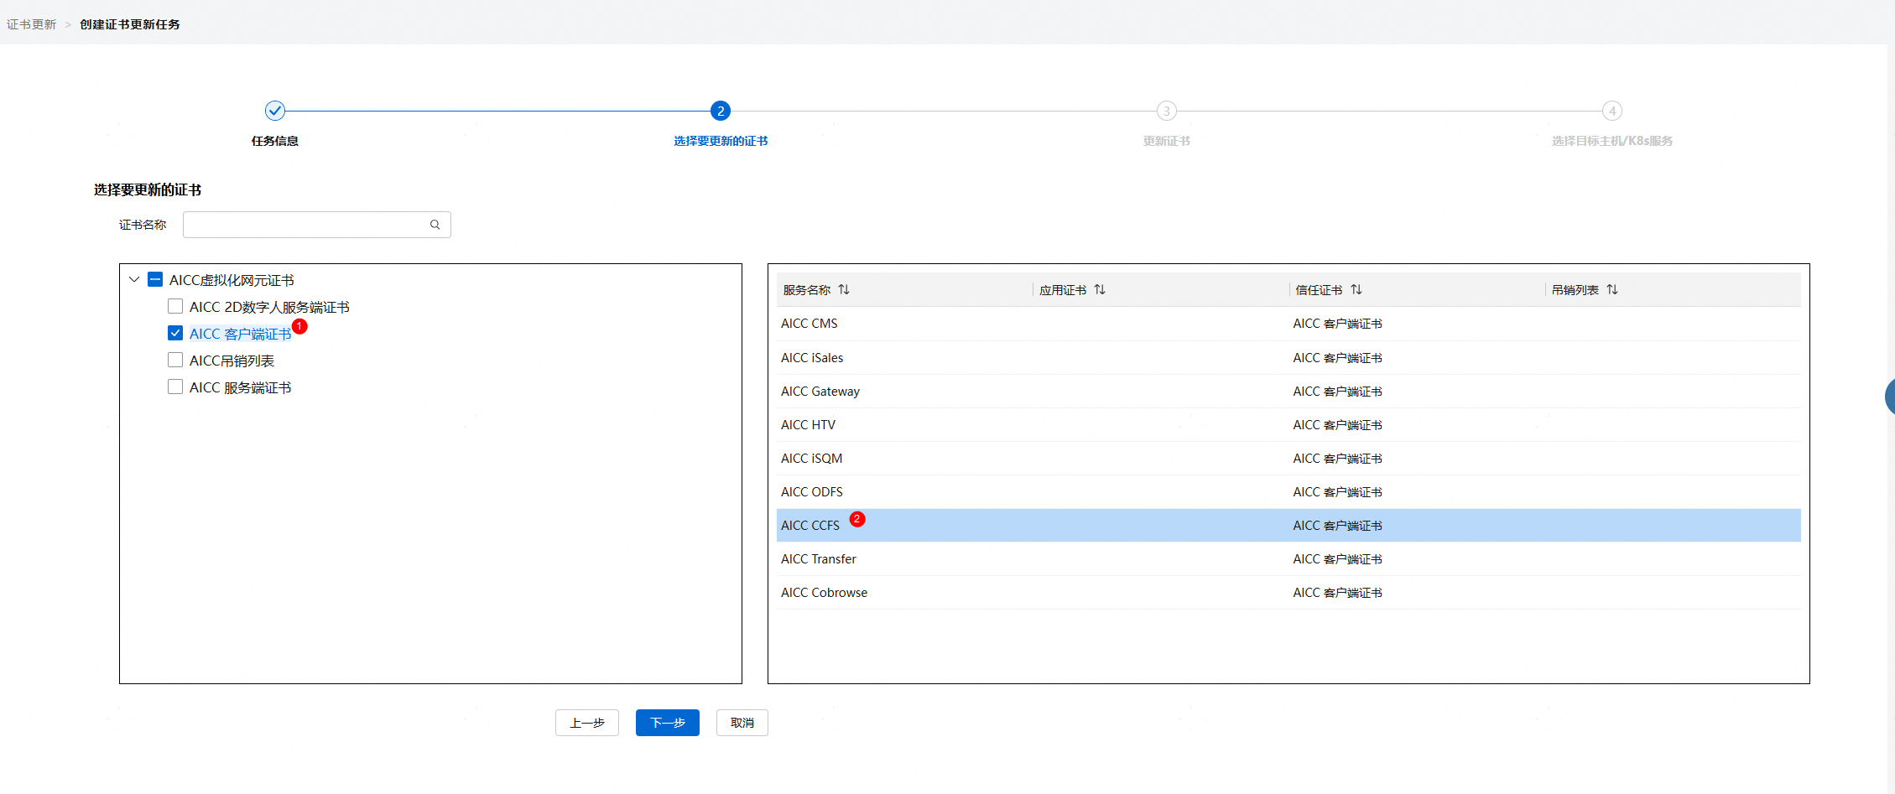The height and width of the screenshot is (794, 1895).
Task: Check the AICC 服务端证书 checkbox
Action: click(x=175, y=387)
